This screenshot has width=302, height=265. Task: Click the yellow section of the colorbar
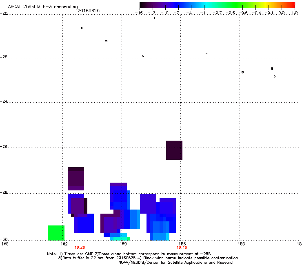[x=265, y=5]
